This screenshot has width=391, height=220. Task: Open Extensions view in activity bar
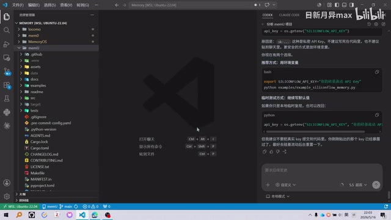[x=7, y=85]
